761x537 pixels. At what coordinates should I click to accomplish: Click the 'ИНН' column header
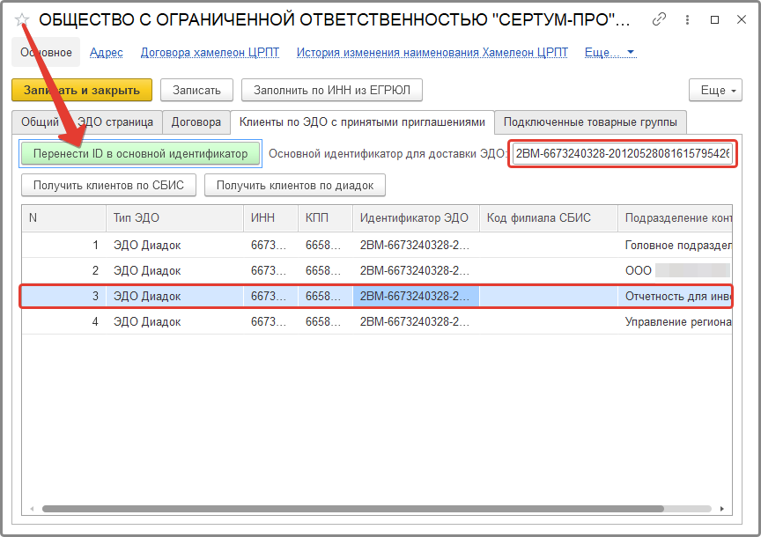point(270,217)
